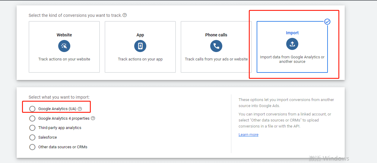Image resolution: width=377 pixels, height=163 pixels.
Task: Click the Import upload icon
Action: 292,44
